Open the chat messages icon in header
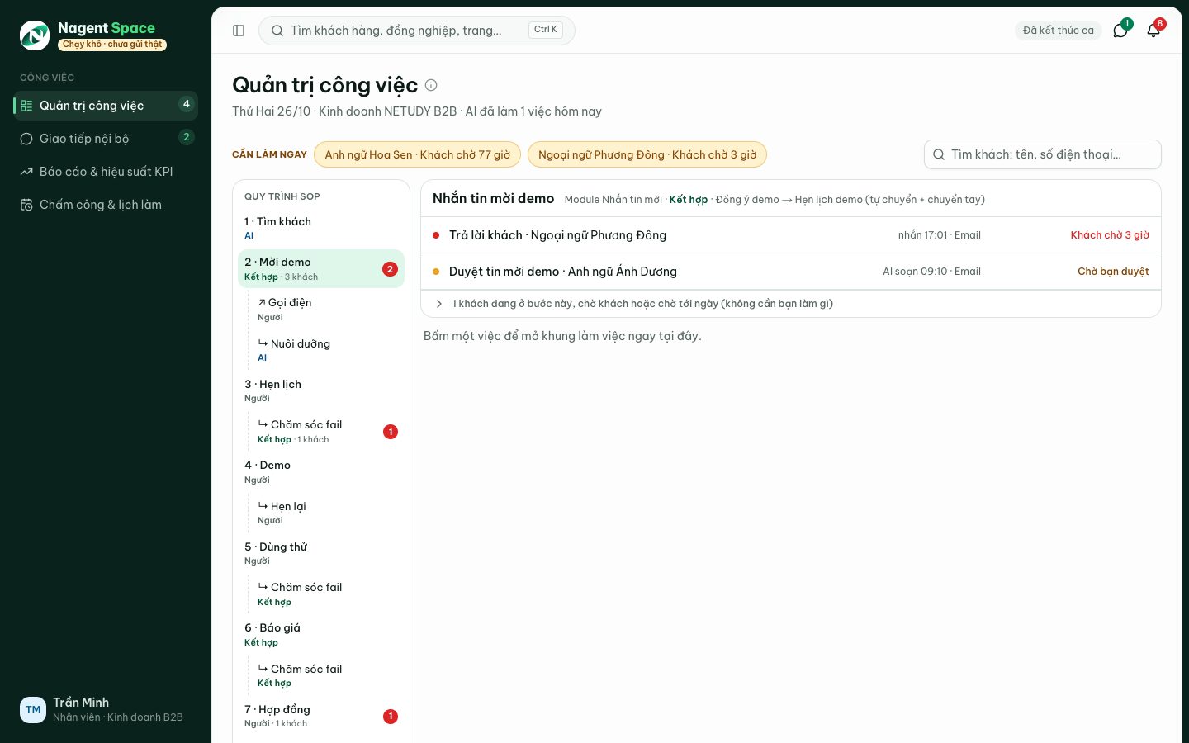Image resolution: width=1189 pixels, height=743 pixels. (1120, 31)
